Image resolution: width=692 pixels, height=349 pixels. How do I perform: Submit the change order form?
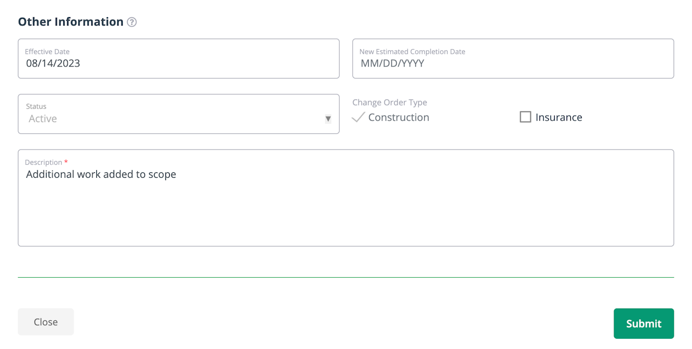coord(643,324)
